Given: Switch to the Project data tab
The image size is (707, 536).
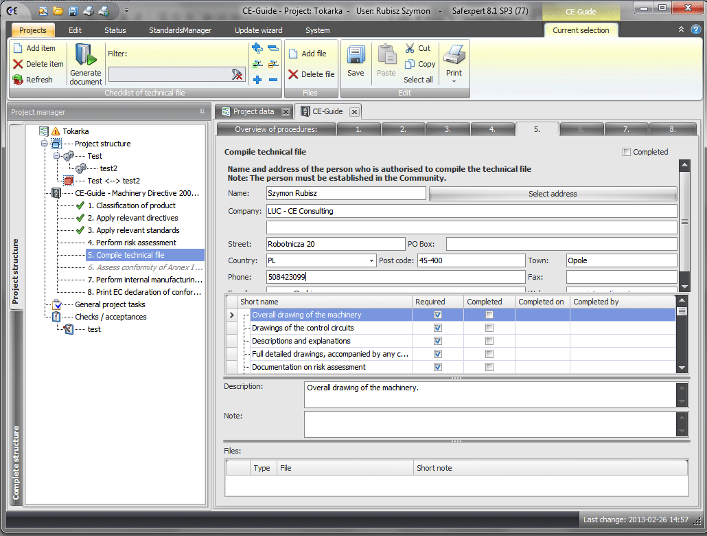Looking at the screenshot, I should [x=253, y=111].
